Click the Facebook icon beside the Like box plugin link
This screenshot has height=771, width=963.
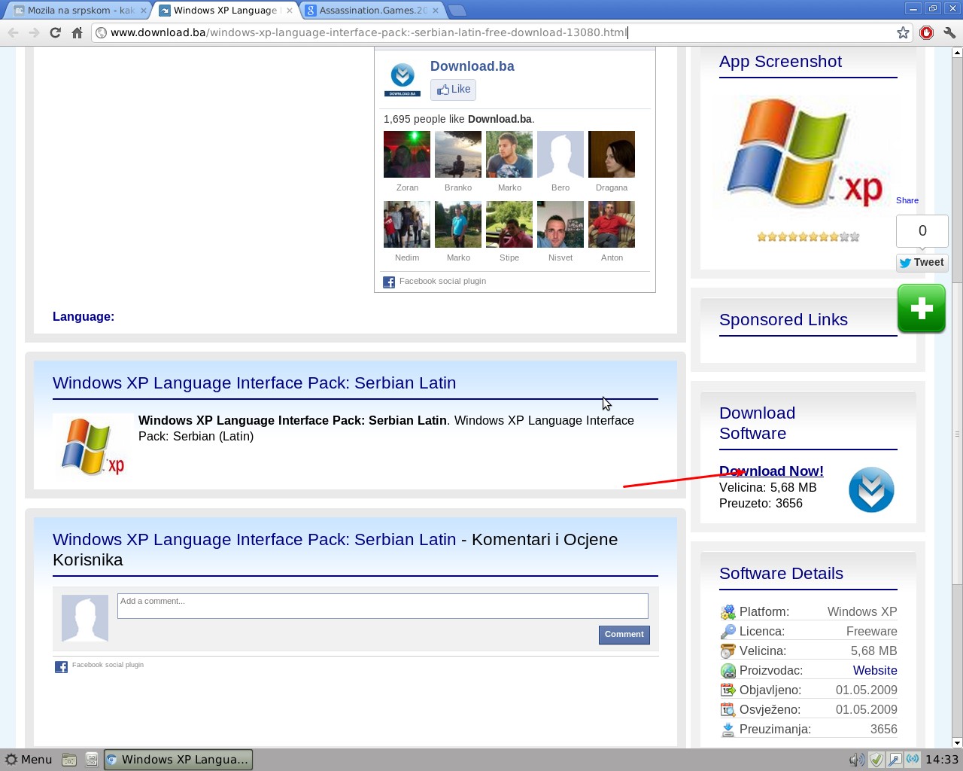pos(389,282)
